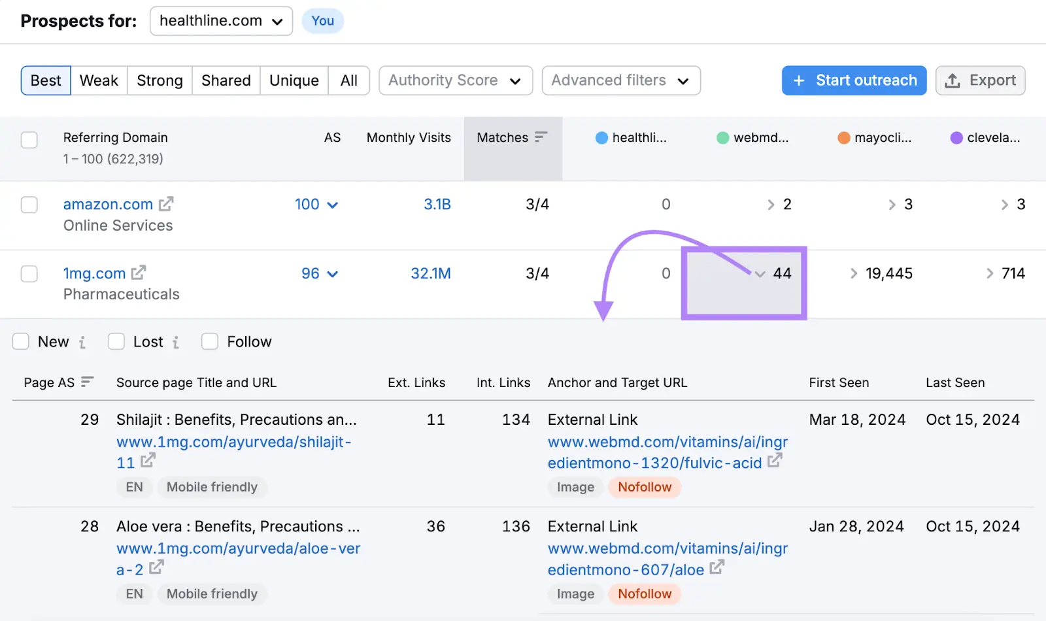This screenshot has height=621, width=1046.
Task: Expand the AS 100 chevron for amazon.com
Action: [x=333, y=204]
